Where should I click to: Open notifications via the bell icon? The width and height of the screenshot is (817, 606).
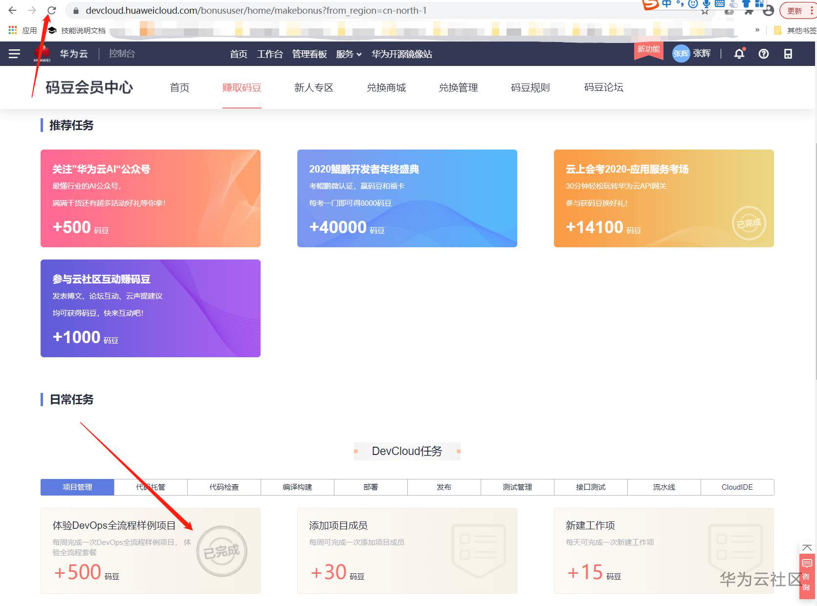(739, 54)
